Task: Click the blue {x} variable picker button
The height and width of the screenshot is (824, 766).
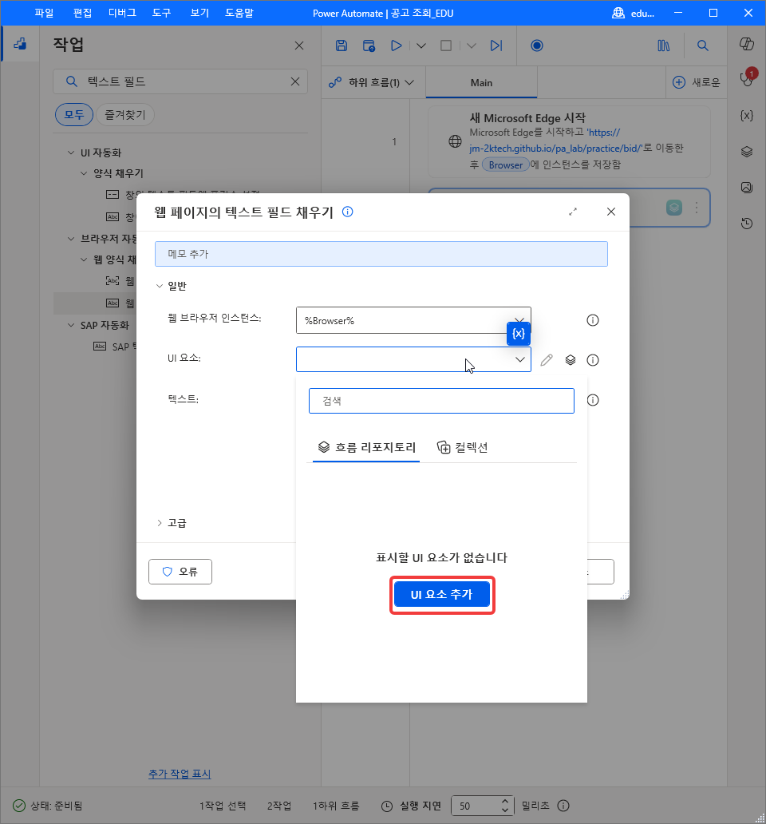Action: 518,334
